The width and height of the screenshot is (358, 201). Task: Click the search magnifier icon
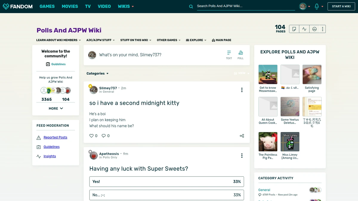click(x=191, y=6)
